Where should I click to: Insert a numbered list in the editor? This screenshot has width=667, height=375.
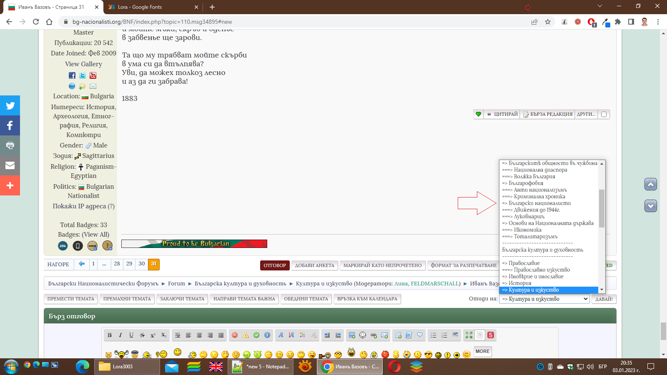pyautogui.click(x=444, y=335)
